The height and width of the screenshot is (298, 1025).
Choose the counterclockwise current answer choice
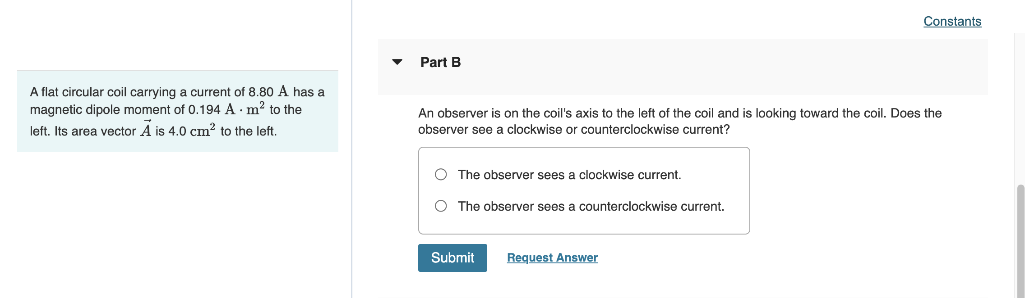tap(441, 206)
